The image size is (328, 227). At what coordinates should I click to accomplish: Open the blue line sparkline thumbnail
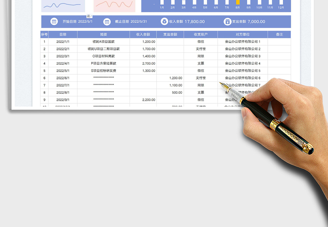coord(63,6)
